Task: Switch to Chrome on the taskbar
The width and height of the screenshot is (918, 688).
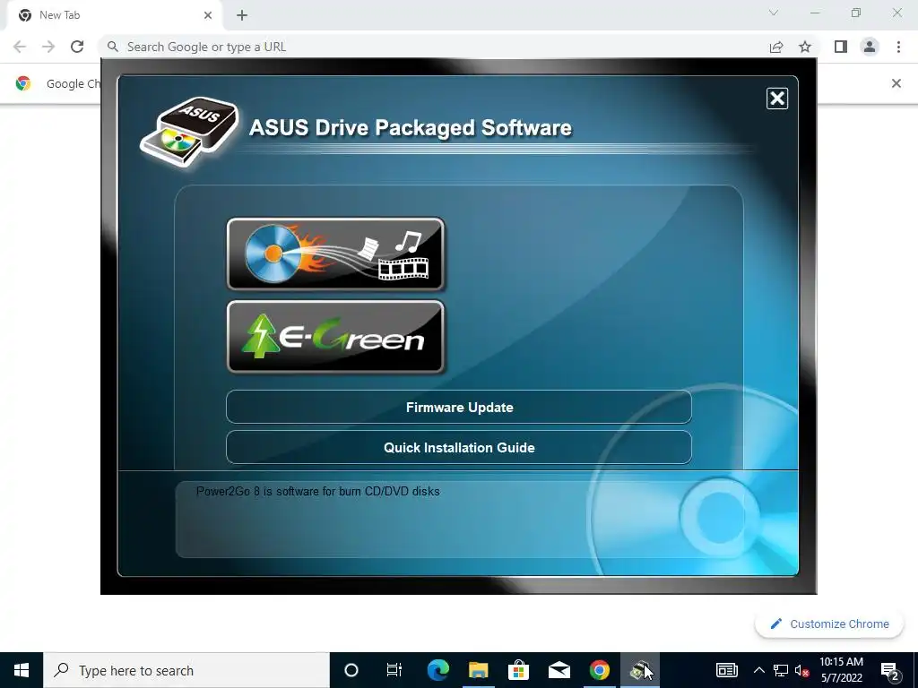Action: [599, 670]
